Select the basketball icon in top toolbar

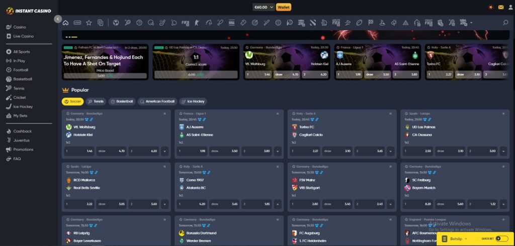pyautogui.click(x=139, y=23)
